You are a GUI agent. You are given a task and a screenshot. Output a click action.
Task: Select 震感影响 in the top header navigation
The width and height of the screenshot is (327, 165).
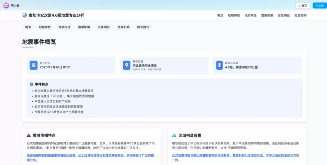[267, 15]
